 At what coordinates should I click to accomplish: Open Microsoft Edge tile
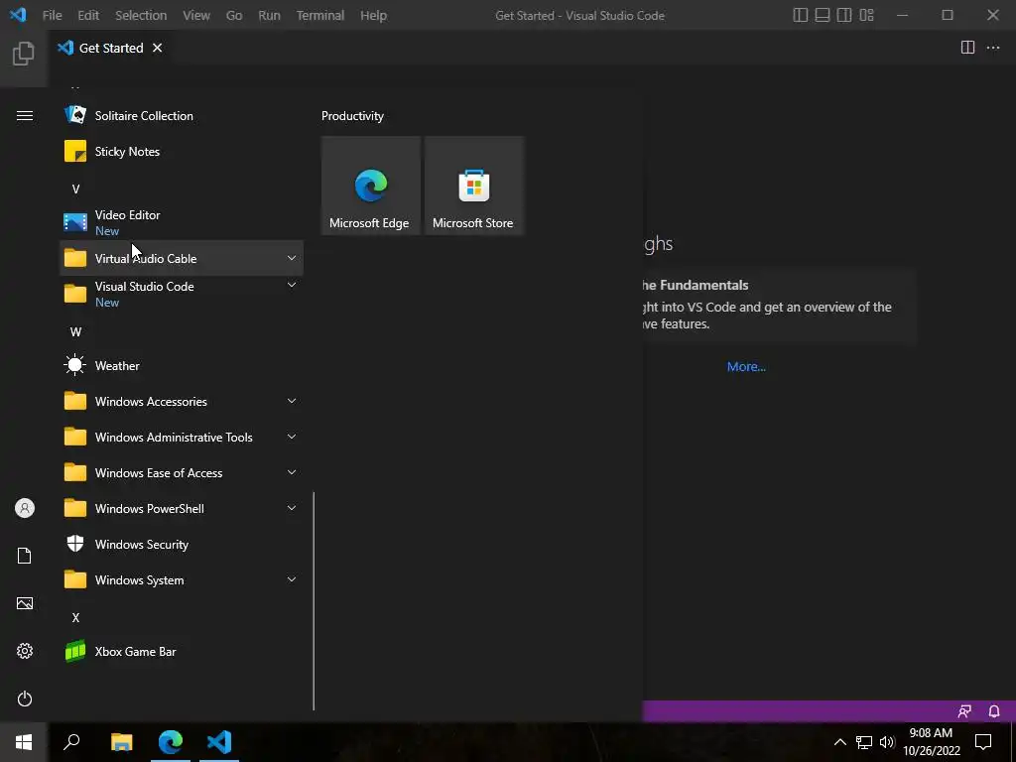coord(371,186)
